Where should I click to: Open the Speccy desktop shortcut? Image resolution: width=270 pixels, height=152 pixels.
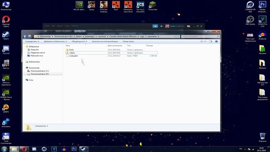coord(6,64)
